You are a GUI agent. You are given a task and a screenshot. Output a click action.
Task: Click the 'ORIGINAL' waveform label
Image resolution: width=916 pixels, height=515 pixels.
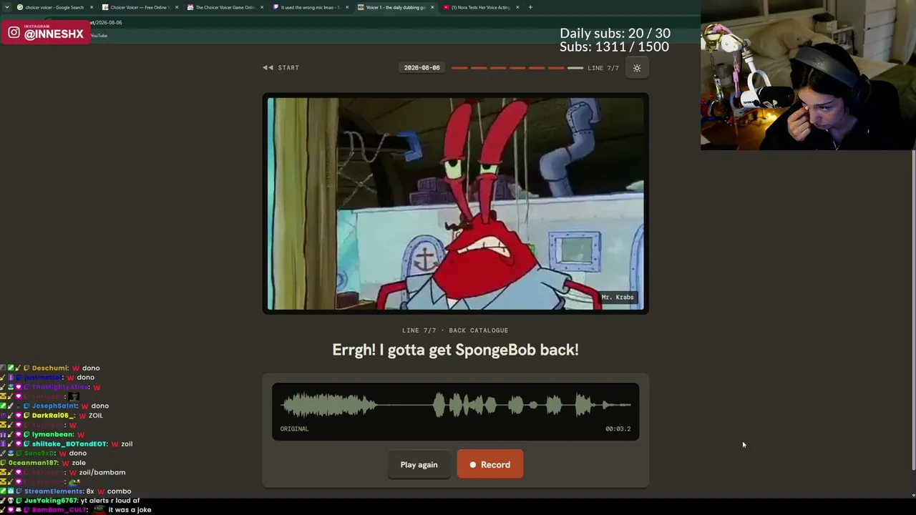pos(295,429)
